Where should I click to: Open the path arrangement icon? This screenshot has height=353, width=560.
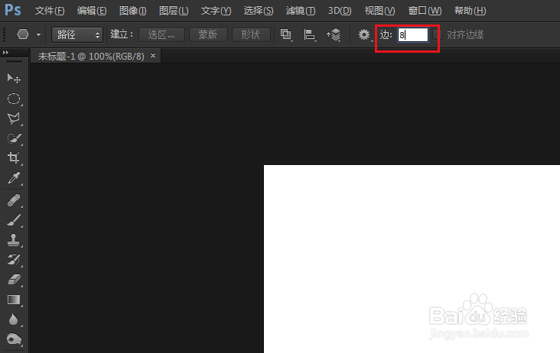334,34
